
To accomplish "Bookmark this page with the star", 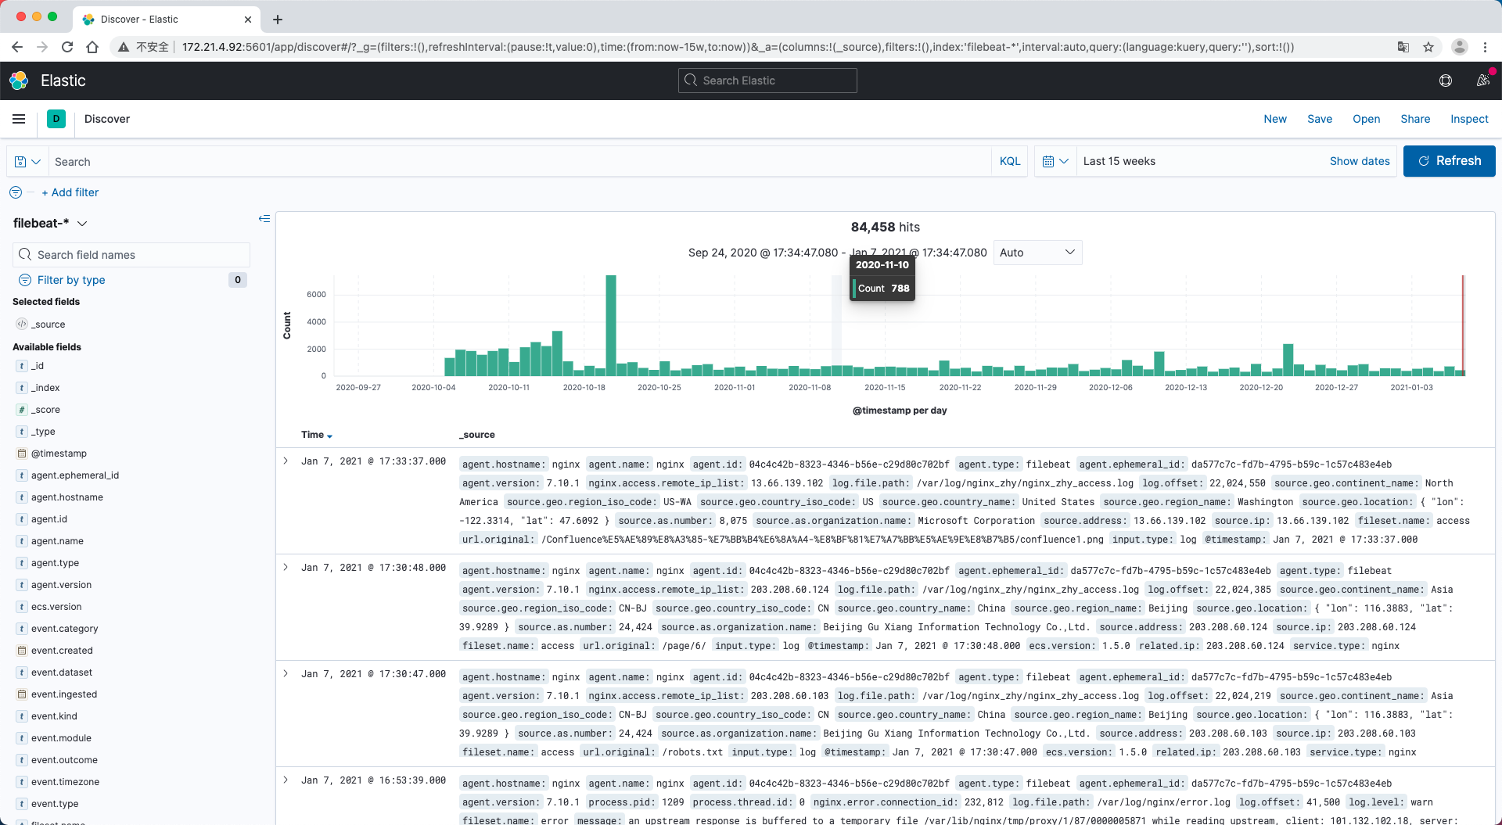I will (x=1428, y=47).
